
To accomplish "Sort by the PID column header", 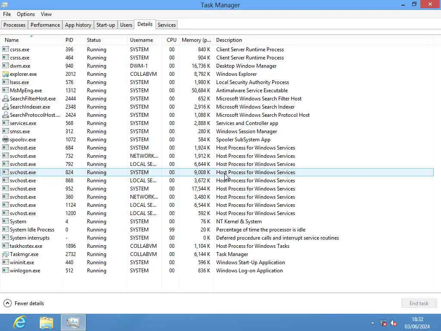I will [73, 40].
